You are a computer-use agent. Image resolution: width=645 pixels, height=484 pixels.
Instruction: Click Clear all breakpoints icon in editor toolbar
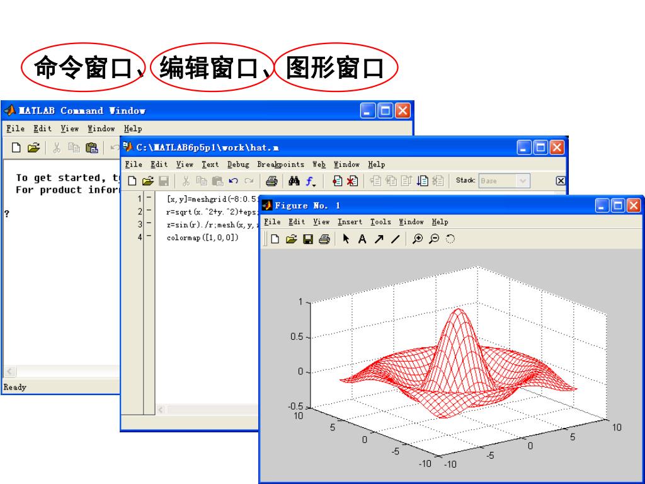353,181
